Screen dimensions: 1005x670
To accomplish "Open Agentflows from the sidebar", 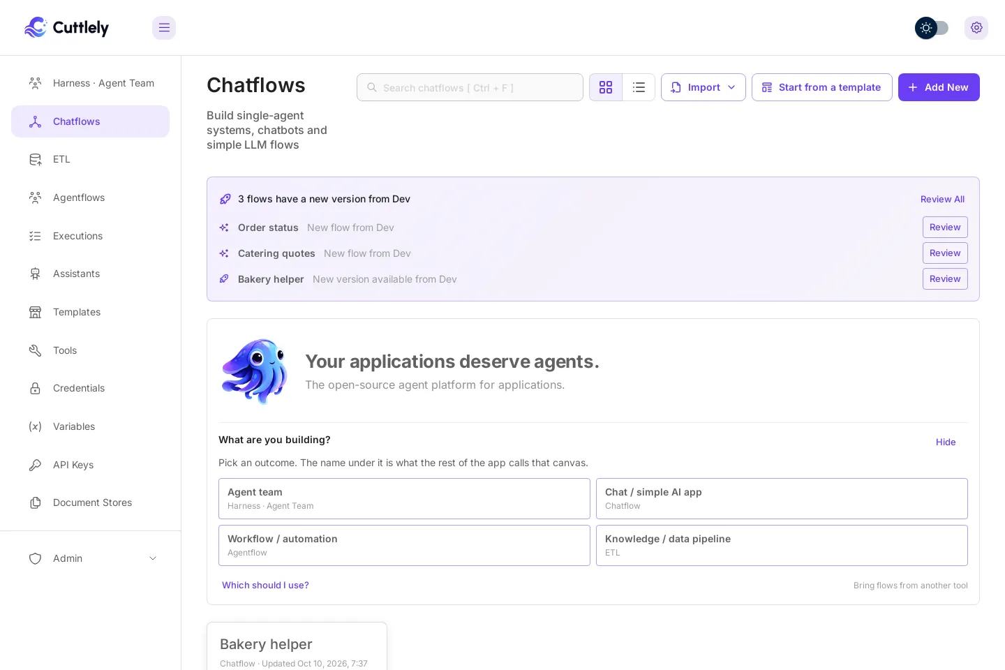I will 91,198.
